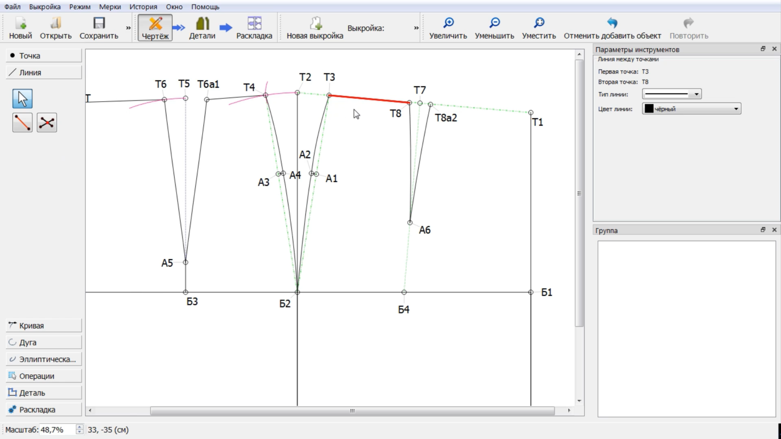Open the Файл menu
The height and width of the screenshot is (439, 781).
pyautogui.click(x=13, y=7)
